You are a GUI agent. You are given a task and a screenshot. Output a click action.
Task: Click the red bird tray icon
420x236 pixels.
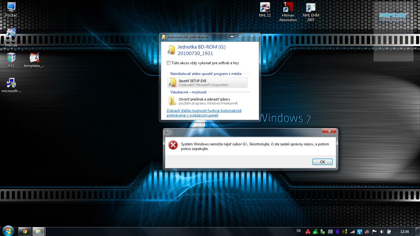click(367, 231)
